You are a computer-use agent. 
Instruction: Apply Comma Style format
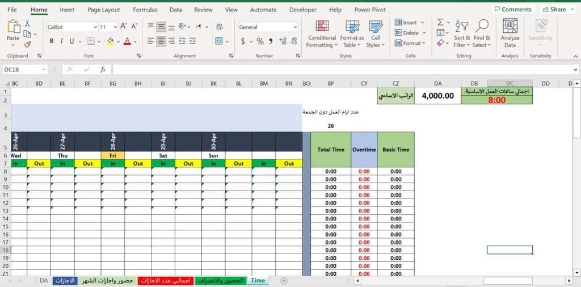click(271, 41)
